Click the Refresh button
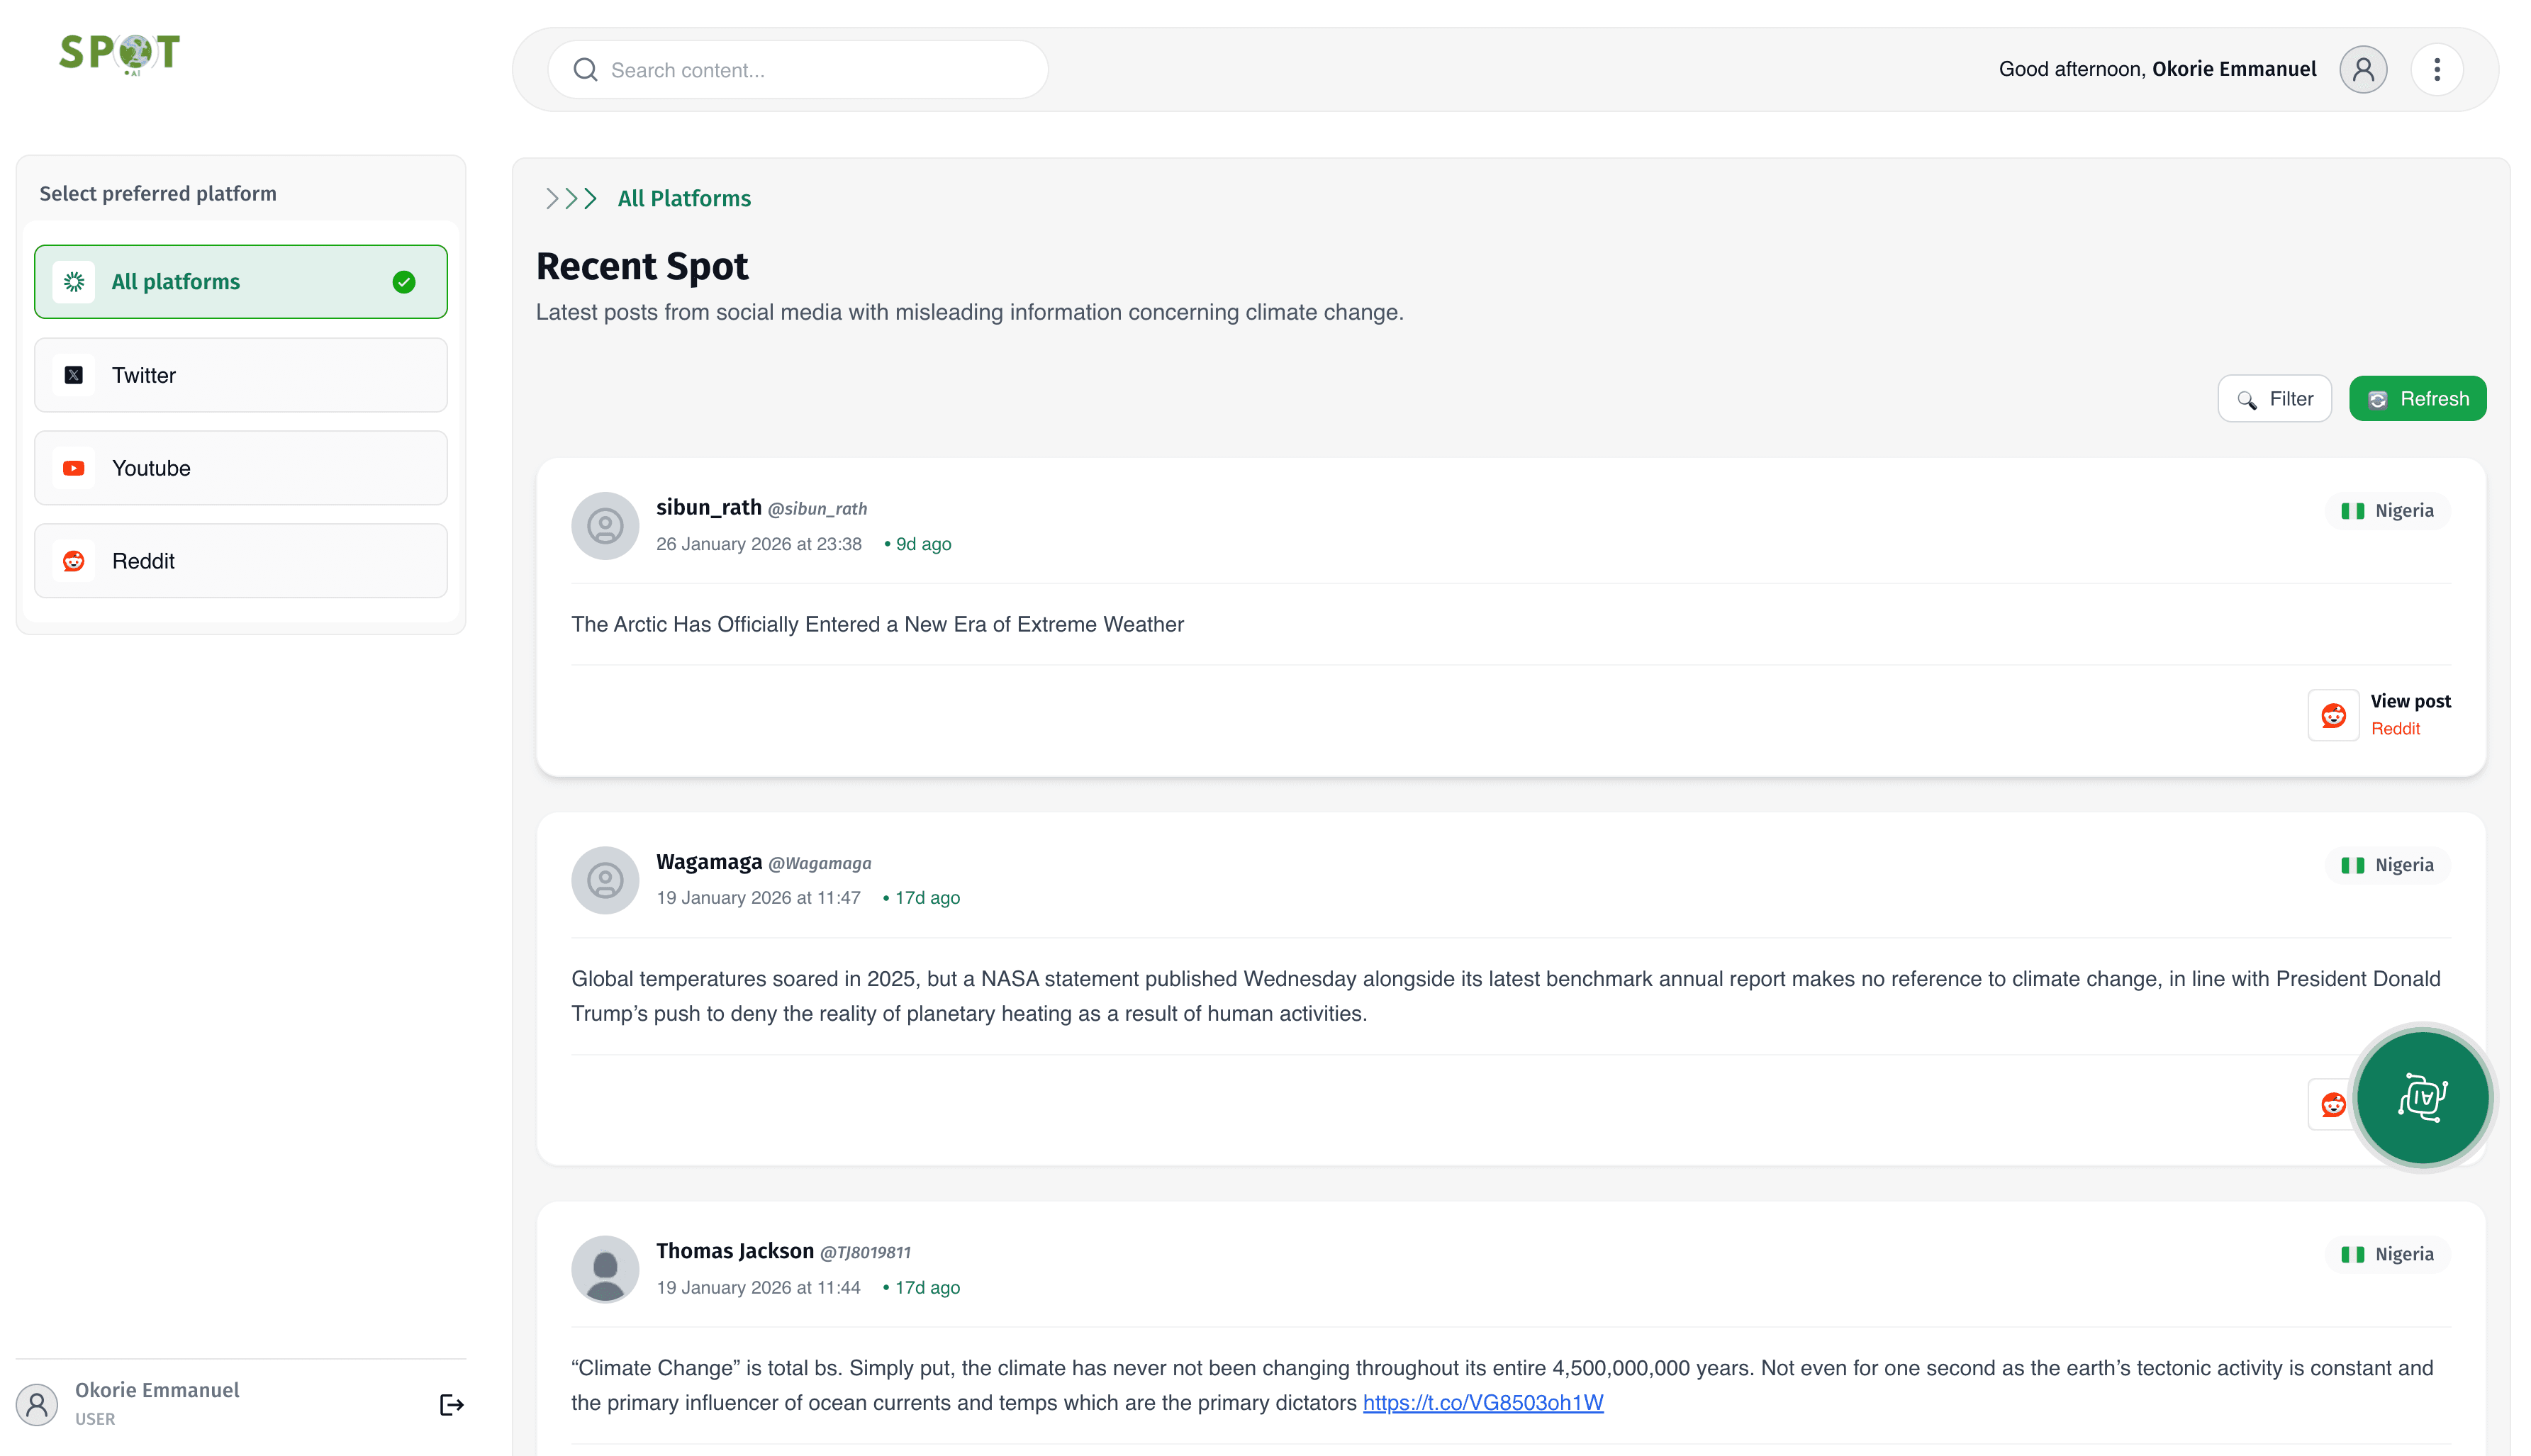Viewport: 2531px width, 1456px height. coord(2417,398)
